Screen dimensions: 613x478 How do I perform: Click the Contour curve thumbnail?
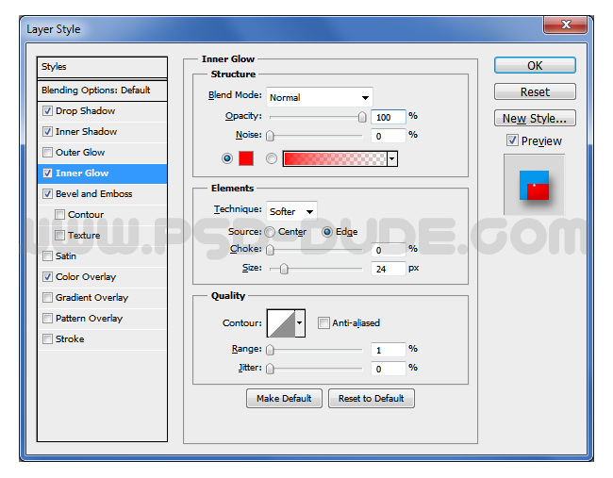tap(281, 323)
